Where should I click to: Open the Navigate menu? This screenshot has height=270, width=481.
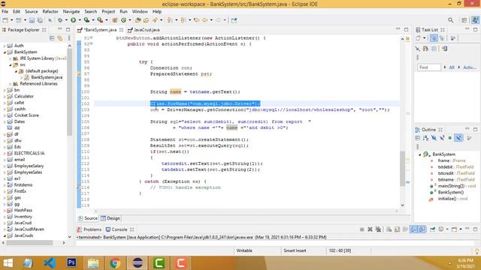coord(71,11)
